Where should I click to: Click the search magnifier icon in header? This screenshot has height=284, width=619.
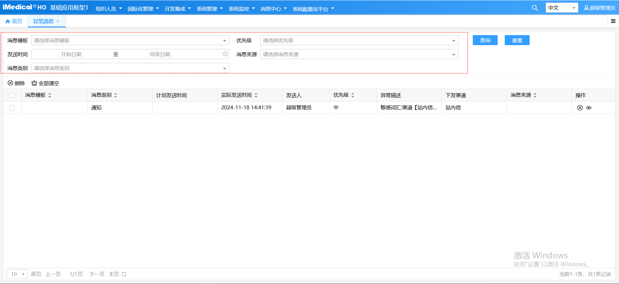click(534, 8)
